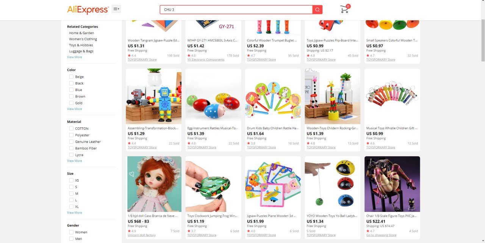Click the star rating of Assembling-Transformation-Block toy
485x243 pixels.
point(132,143)
